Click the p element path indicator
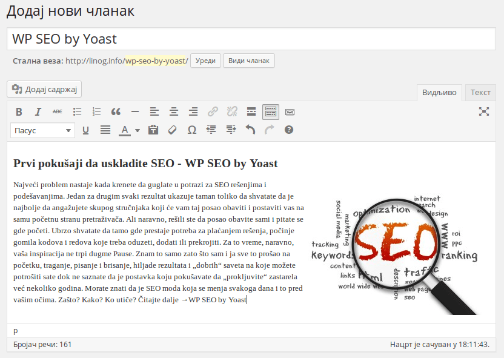 click(x=16, y=330)
